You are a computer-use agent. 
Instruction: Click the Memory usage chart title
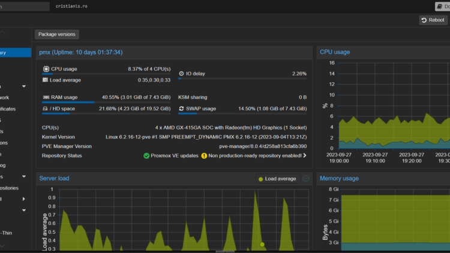(339, 179)
